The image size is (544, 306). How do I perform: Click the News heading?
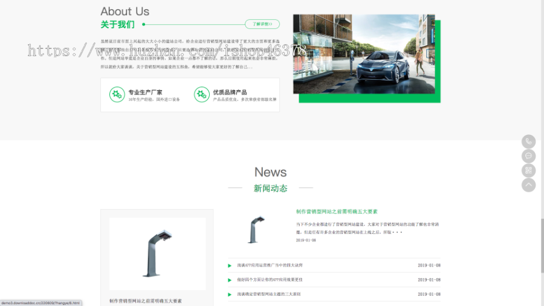pyautogui.click(x=270, y=172)
